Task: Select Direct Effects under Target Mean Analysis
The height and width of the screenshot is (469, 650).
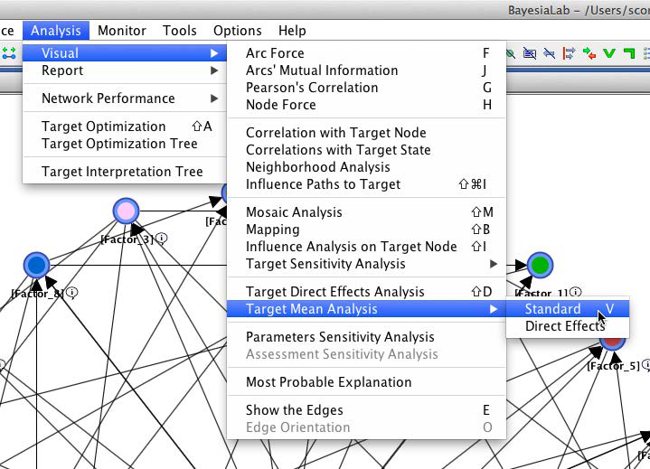Action: tap(568, 326)
